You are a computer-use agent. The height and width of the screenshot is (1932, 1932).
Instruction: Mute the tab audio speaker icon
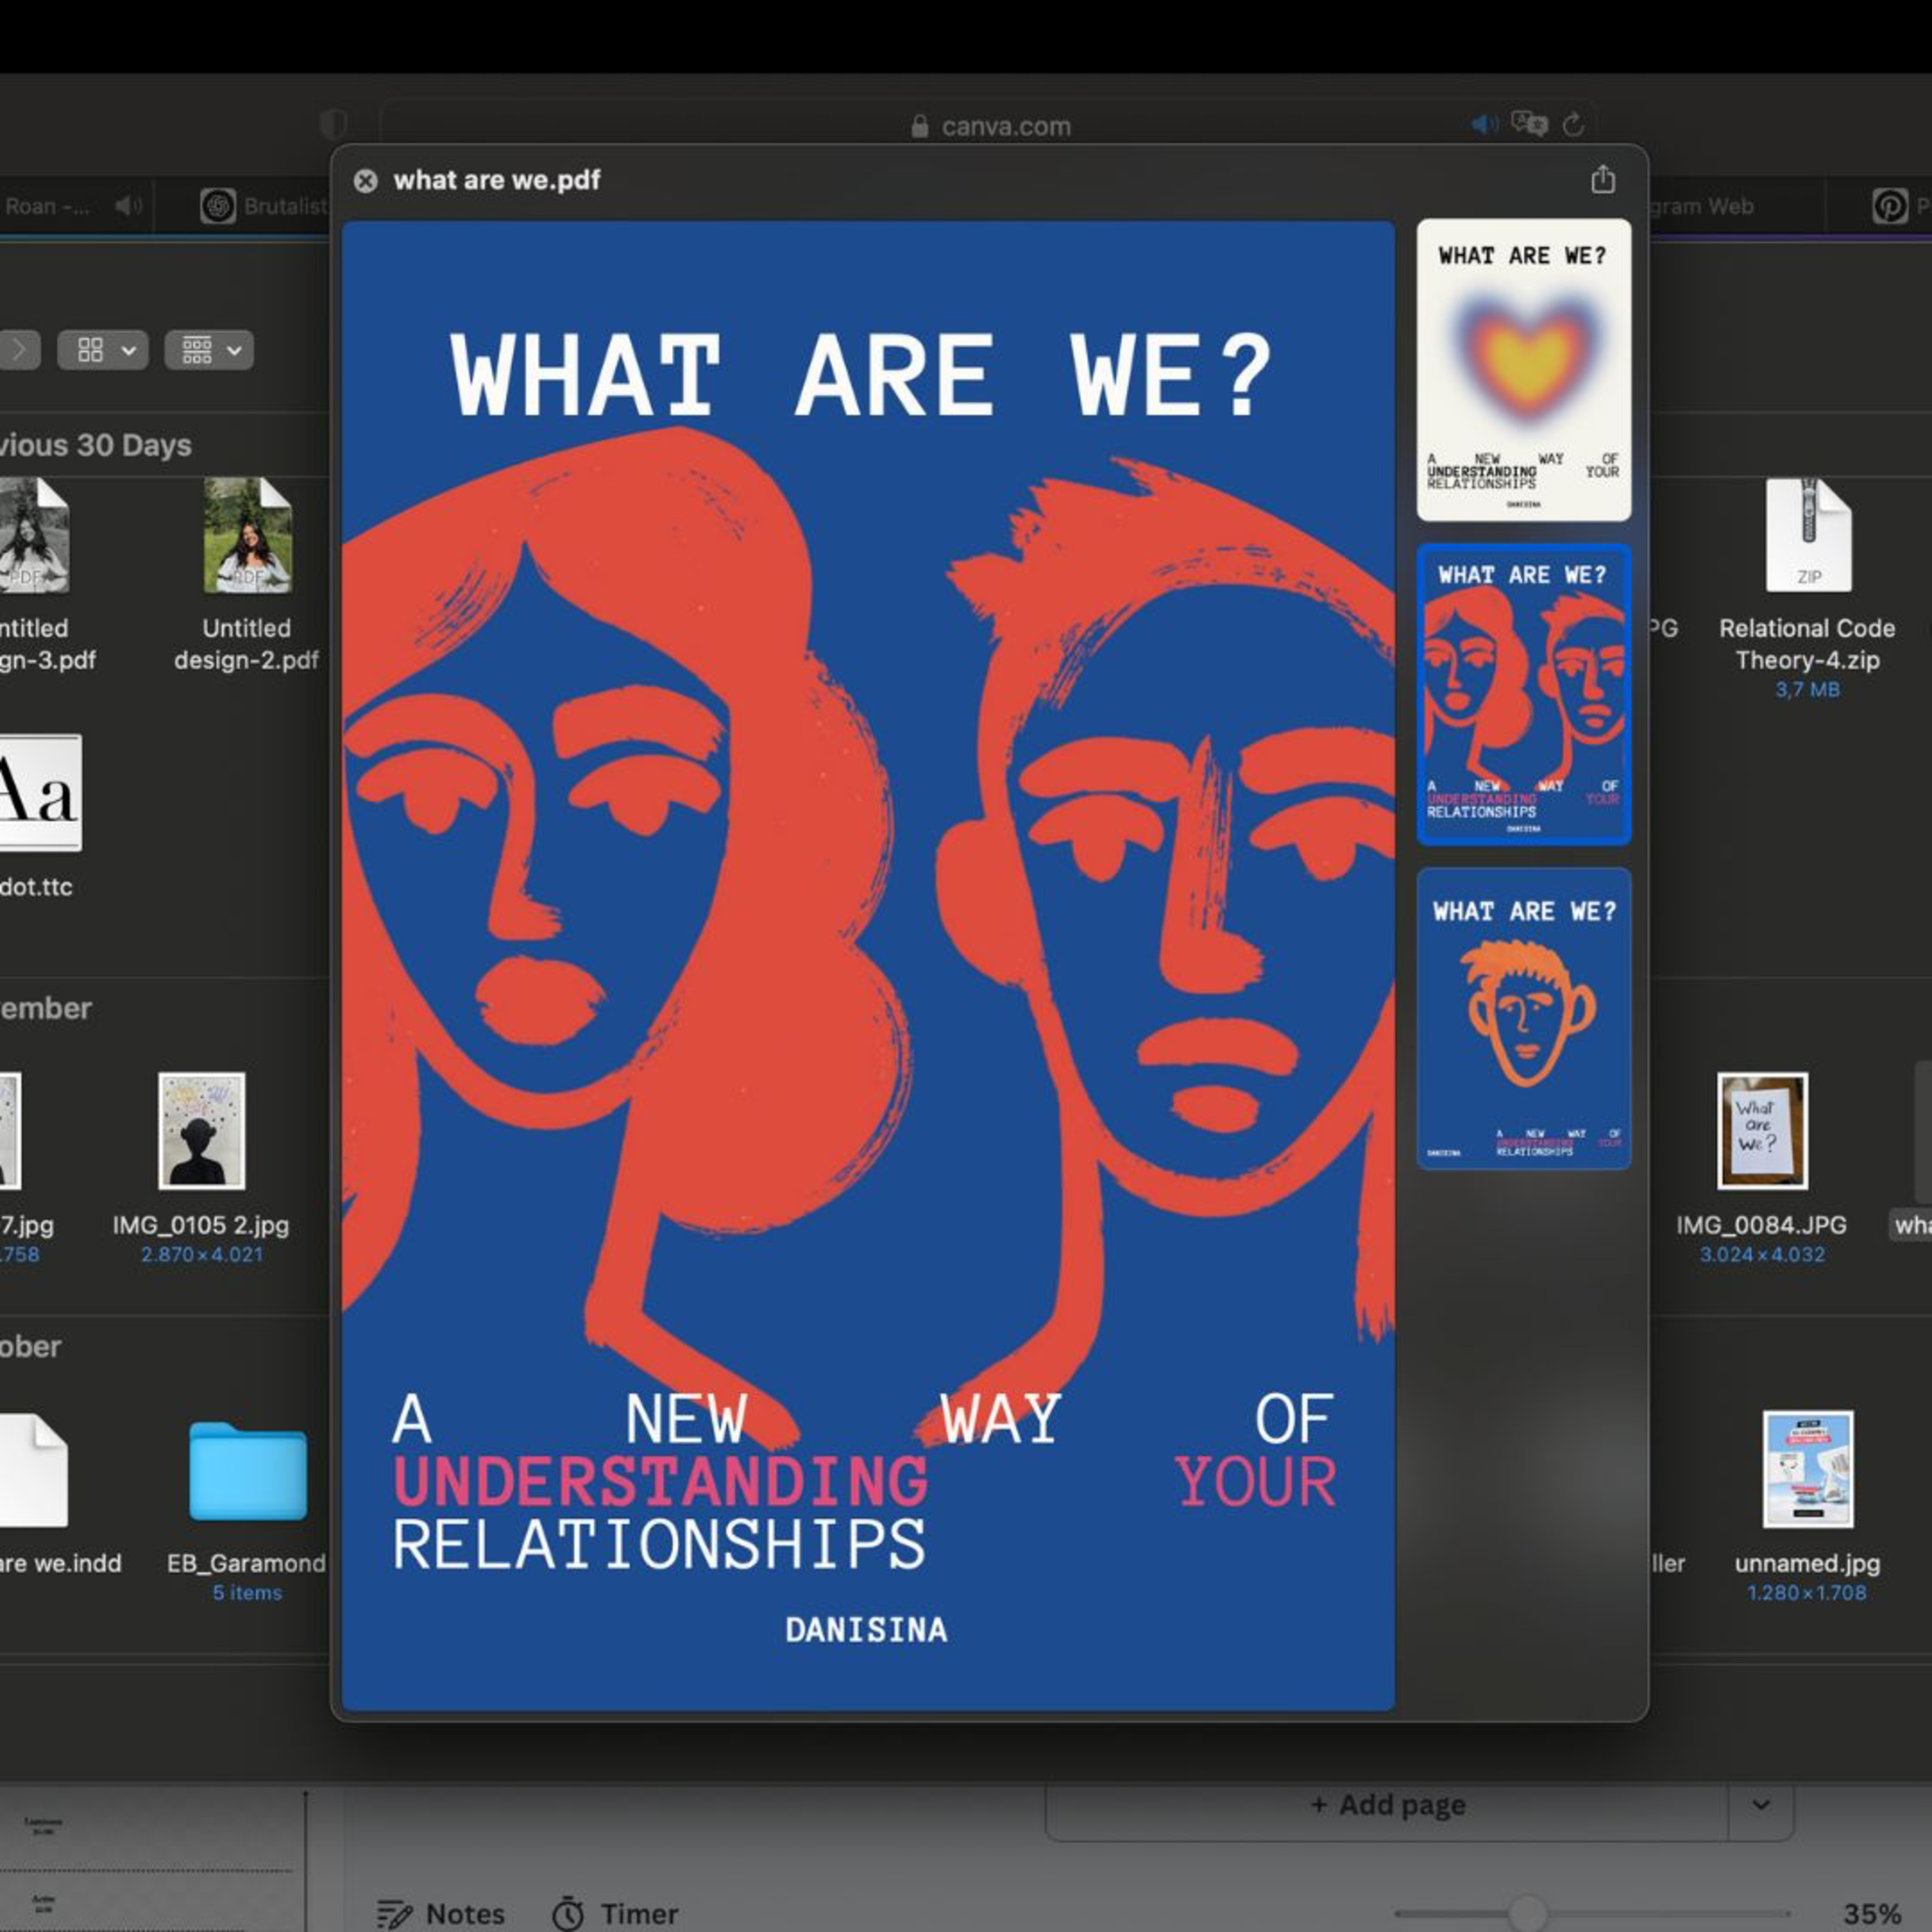(1485, 124)
